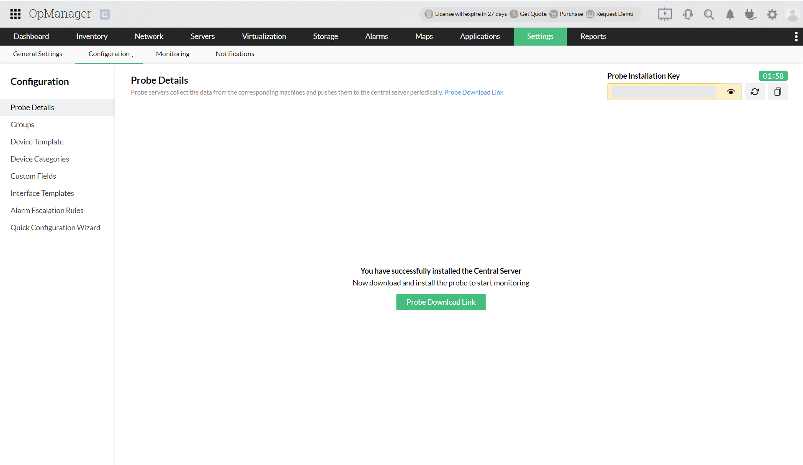803x465 pixels.
Task: Click the Get Quote dollar icon
Action: pos(514,14)
